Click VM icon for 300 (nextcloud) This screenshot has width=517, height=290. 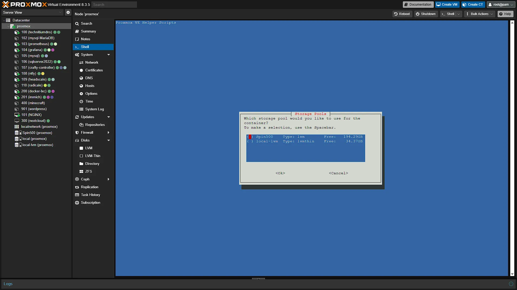[17, 121]
